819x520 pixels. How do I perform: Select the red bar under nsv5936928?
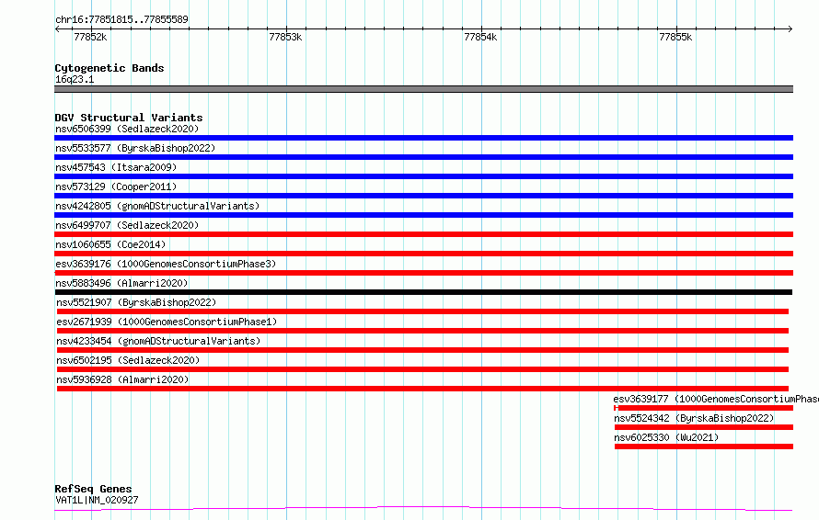422,389
